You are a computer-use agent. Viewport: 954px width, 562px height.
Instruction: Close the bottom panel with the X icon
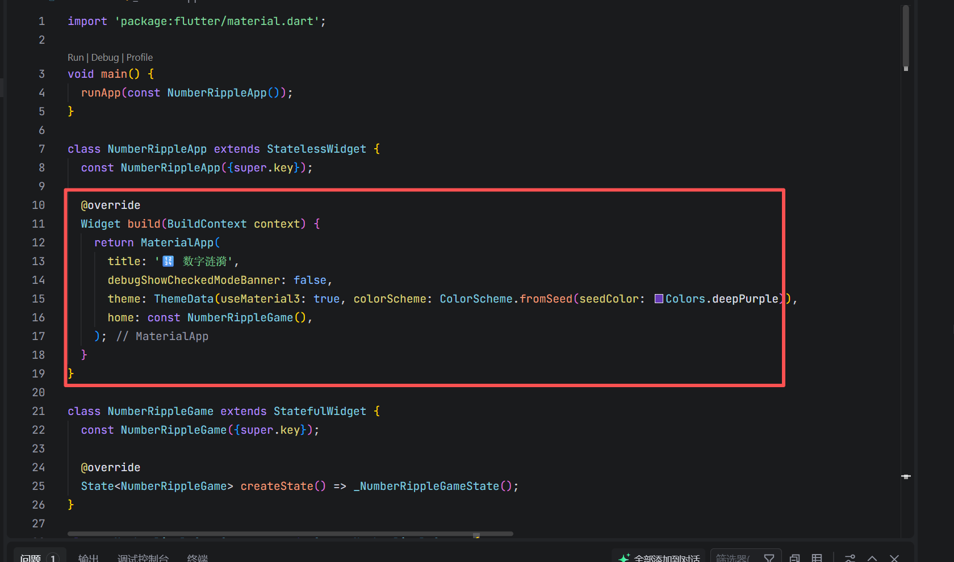tap(894, 557)
